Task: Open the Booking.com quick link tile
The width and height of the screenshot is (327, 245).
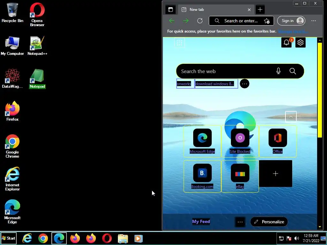Action: tap(202, 176)
